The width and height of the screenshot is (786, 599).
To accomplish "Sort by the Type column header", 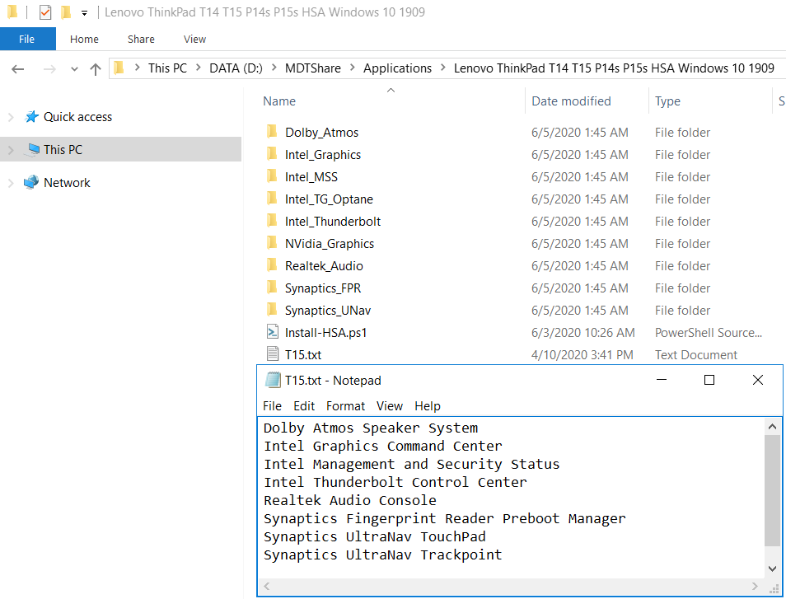I will point(667,101).
